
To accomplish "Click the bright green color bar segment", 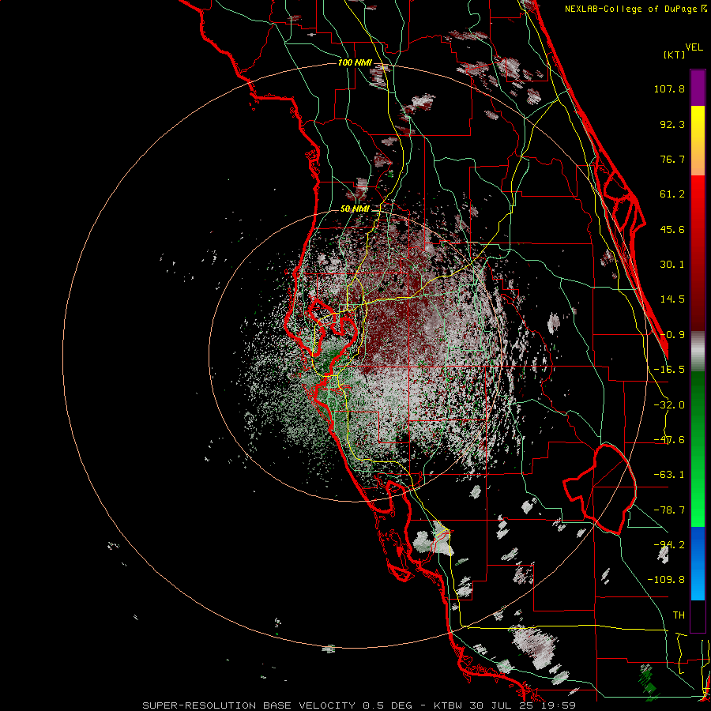I will (698, 449).
